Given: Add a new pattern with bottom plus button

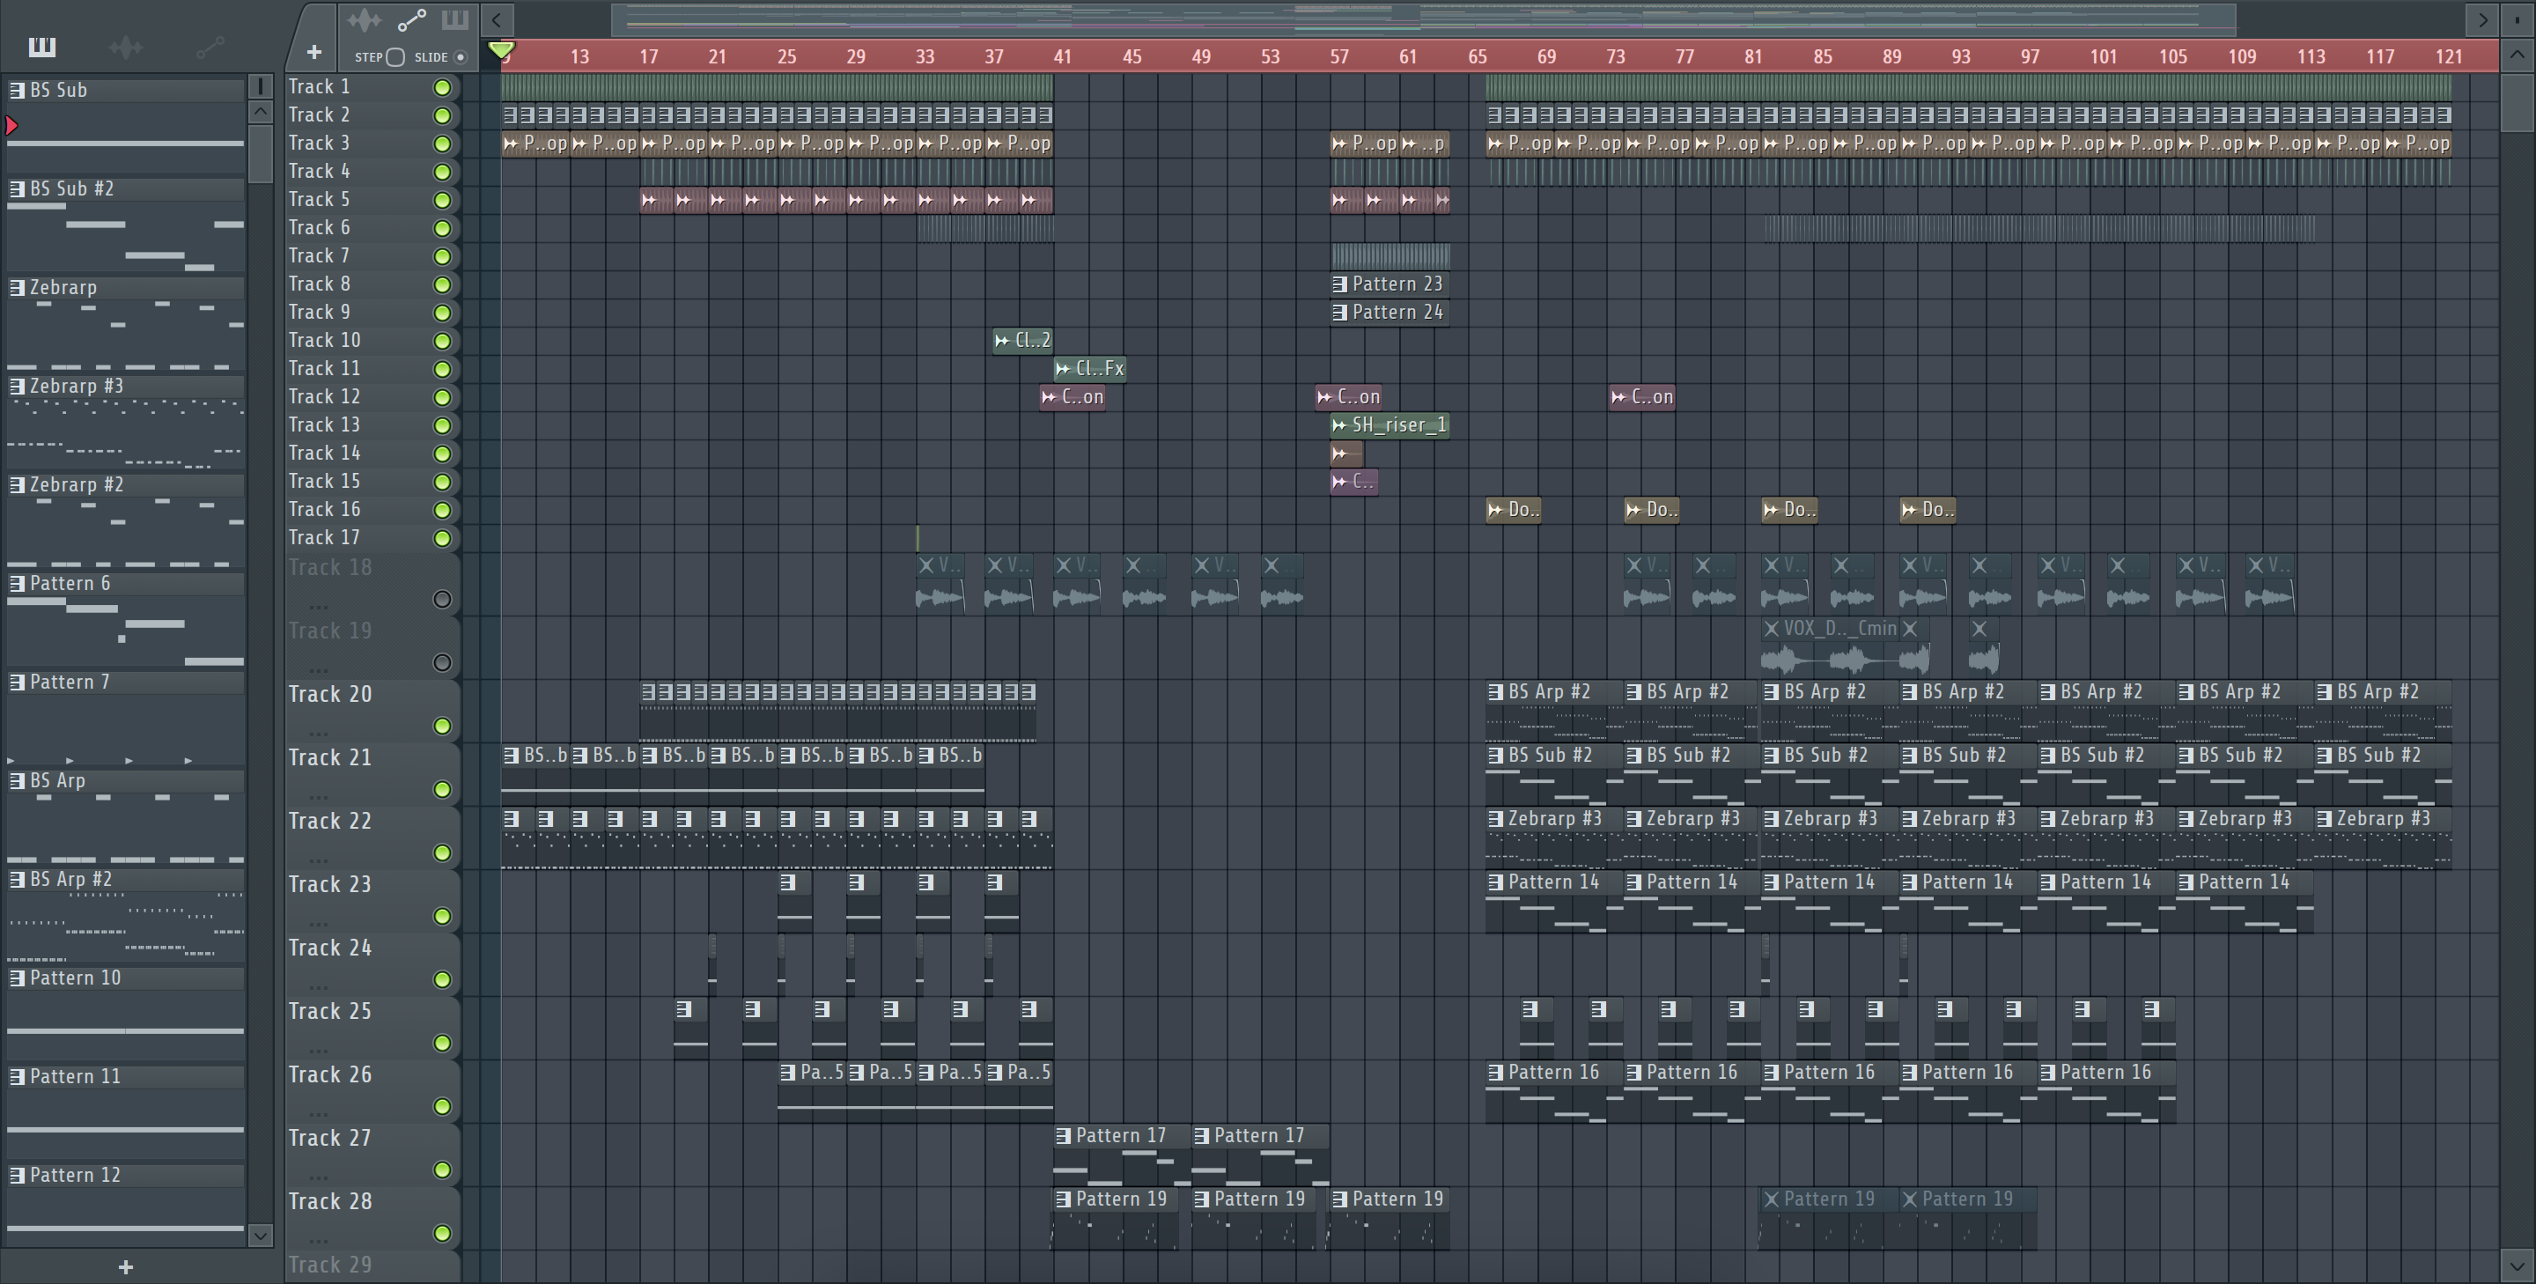Looking at the screenshot, I should (125, 1266).
